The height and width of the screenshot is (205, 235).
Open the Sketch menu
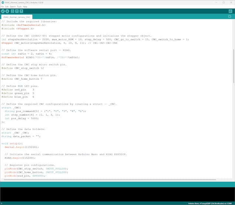click(13, 7)
